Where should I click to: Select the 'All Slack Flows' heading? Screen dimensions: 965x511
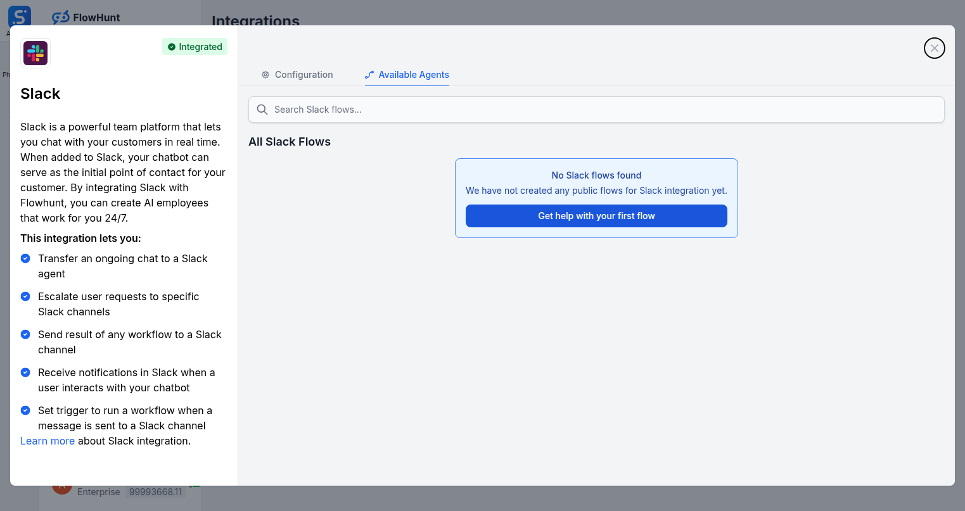point(290,141)
